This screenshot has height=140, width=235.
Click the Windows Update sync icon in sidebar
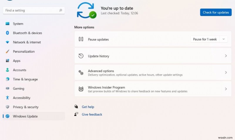[7, 116]
